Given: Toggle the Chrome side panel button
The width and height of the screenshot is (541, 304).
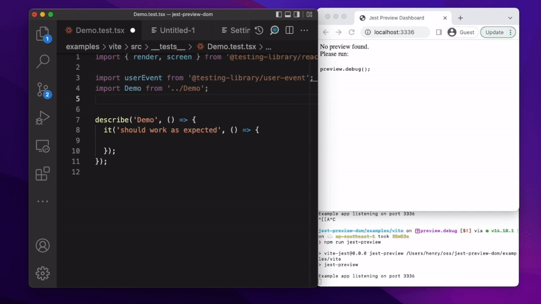Looking at the screenshot, I should click(439, 32).
